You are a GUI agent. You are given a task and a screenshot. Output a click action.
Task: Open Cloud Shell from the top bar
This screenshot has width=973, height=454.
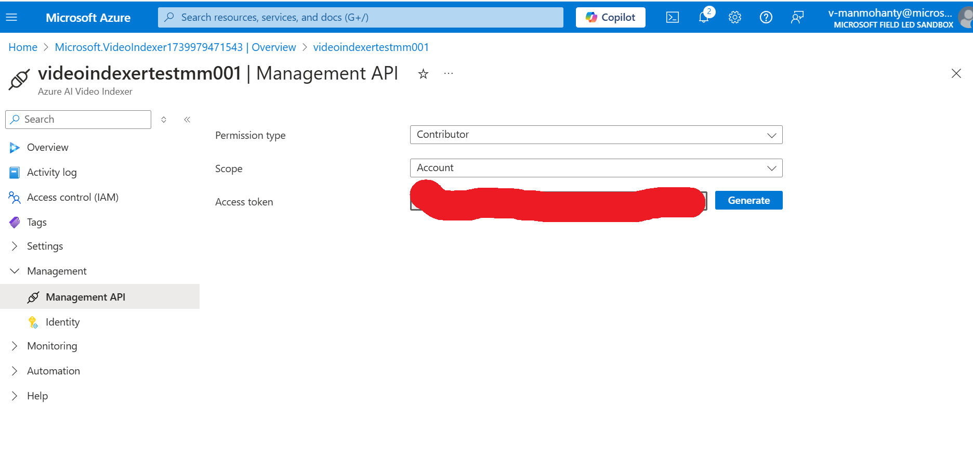(673, 17)
